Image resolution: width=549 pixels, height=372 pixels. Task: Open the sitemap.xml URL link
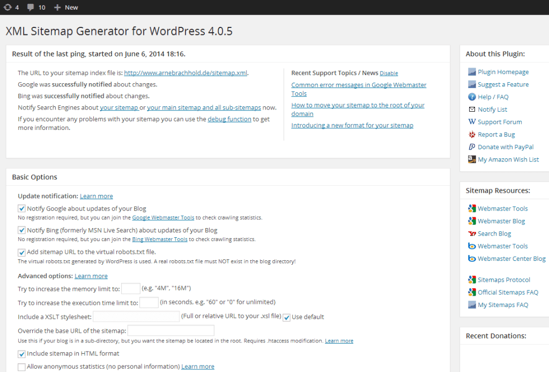185,73
